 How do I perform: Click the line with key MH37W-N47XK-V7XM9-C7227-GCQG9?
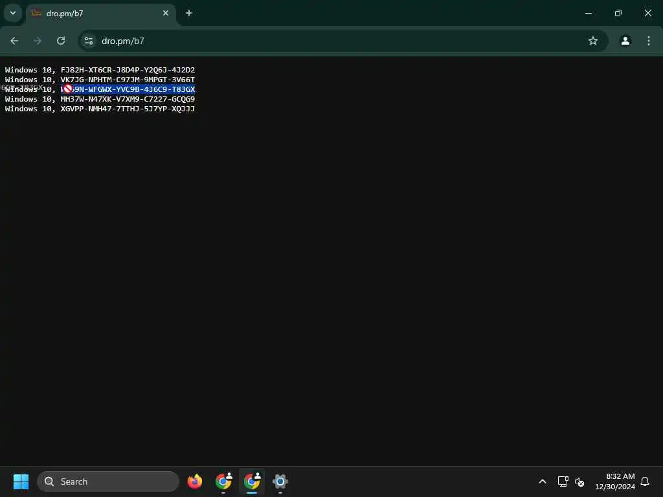click(x=100, y=99)
